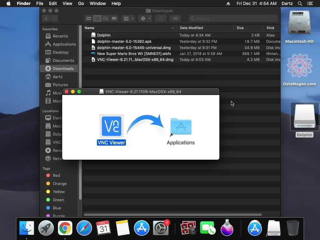Viewport: 320px width, 240px height.
Task: Open the group-by dropdown in Finder toolbar
Action: 128,18
